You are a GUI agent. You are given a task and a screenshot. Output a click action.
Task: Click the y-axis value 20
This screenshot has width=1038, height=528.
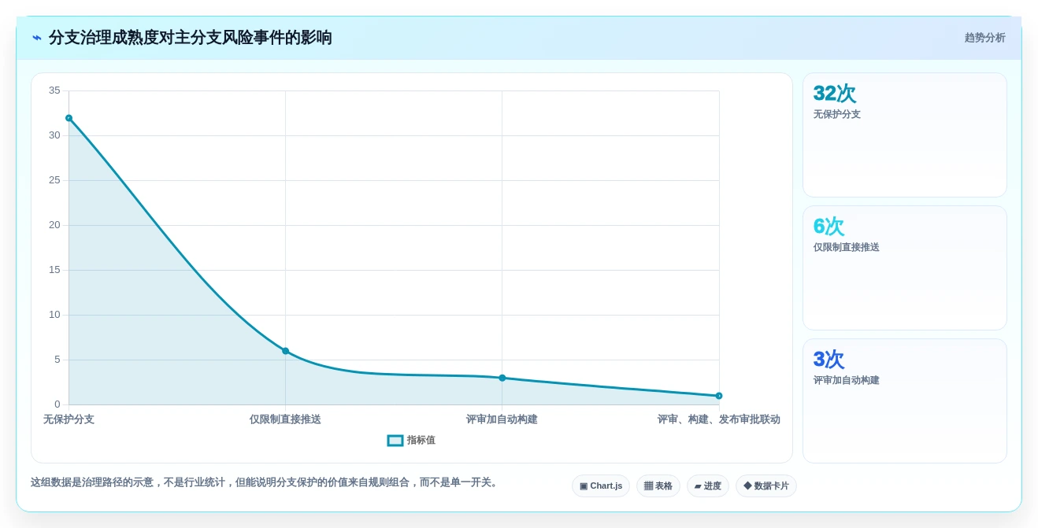click(54, 225)
